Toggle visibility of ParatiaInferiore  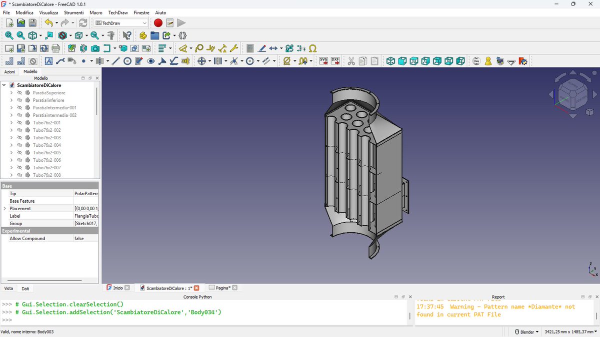click(19, 100)
